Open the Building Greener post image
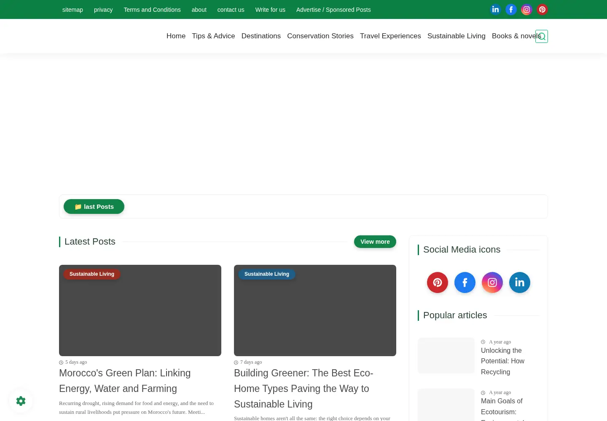Screen dimensions: 607x421 click(x=315, y=310)
